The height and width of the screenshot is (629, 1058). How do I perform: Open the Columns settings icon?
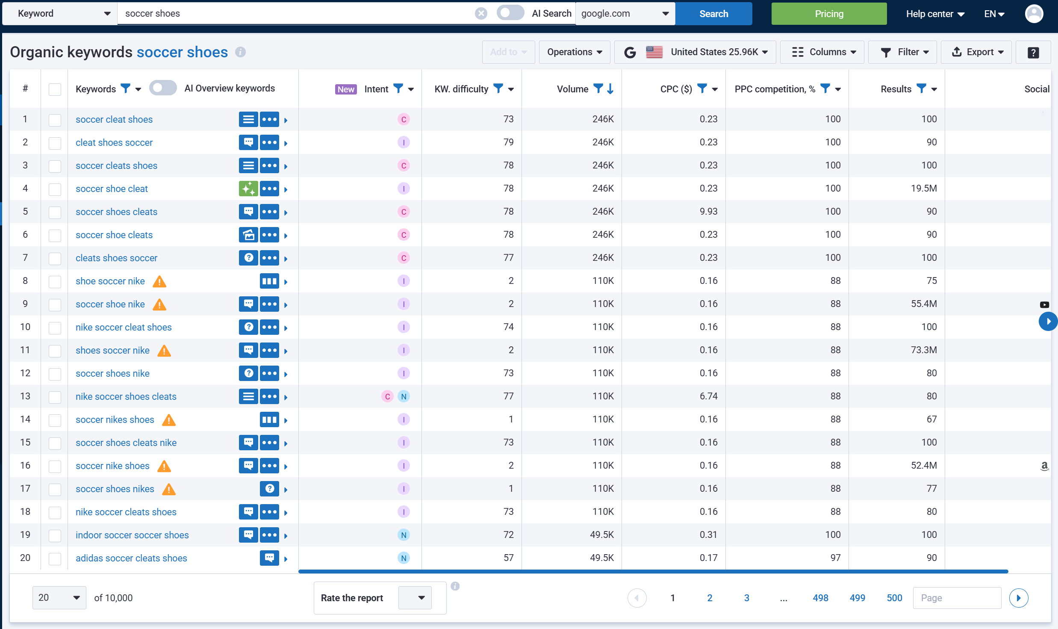797,52
